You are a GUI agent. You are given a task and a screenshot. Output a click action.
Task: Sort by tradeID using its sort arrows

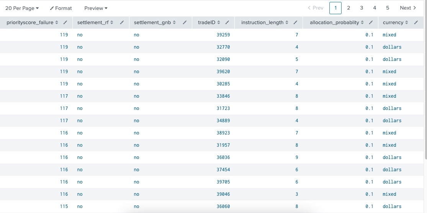point(219,23)
